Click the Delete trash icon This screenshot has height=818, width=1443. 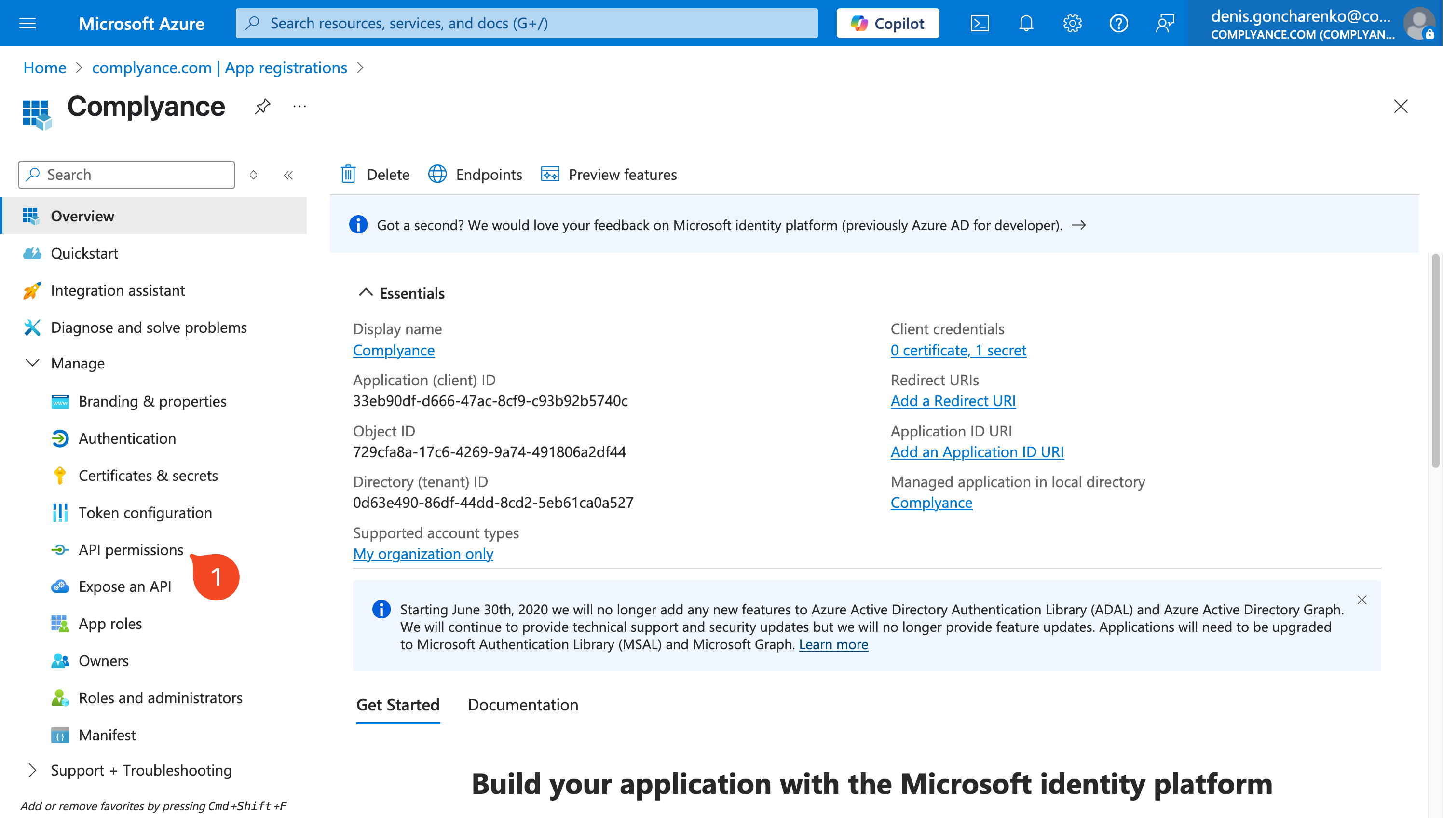tap(348, 174)
